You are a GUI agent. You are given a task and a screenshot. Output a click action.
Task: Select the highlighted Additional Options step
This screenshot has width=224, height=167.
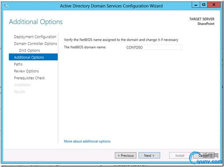33,57
